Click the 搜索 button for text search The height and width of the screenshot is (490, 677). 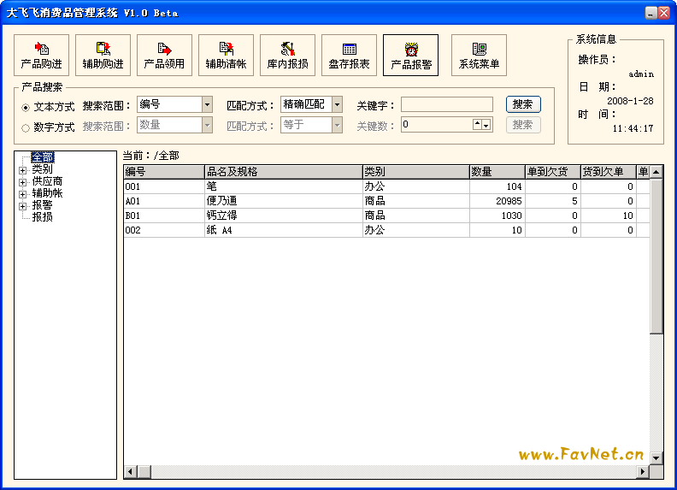click(x=523, y=104)
